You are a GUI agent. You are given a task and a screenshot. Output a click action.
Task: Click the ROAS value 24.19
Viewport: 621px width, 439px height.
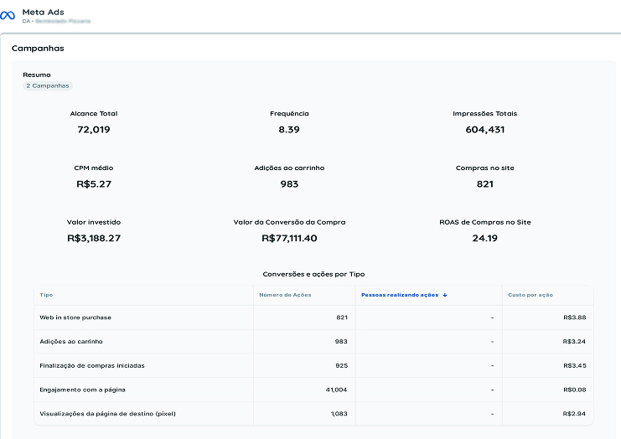[484, 238]
